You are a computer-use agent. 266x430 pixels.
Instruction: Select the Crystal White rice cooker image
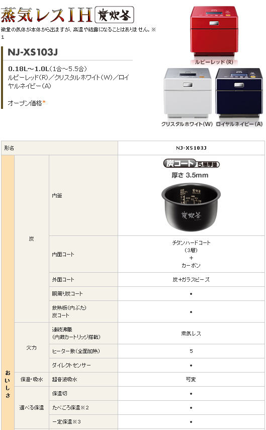coord(188,94)
